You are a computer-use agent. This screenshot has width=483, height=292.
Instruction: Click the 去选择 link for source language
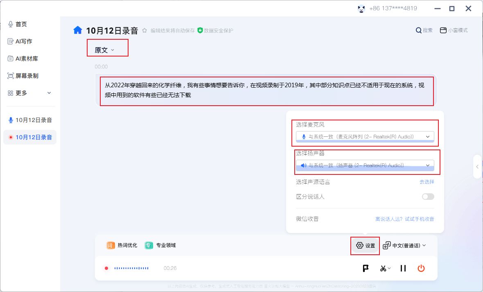click(x=427, y=182)
